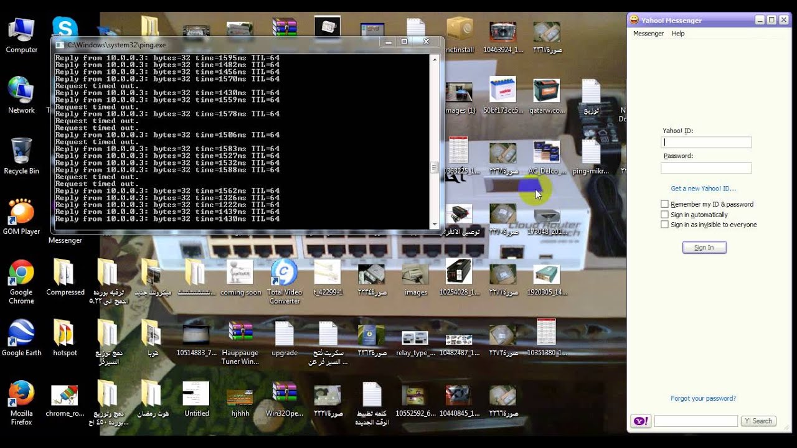
Task: Open the Untitled desktop file
Action: 197,399
